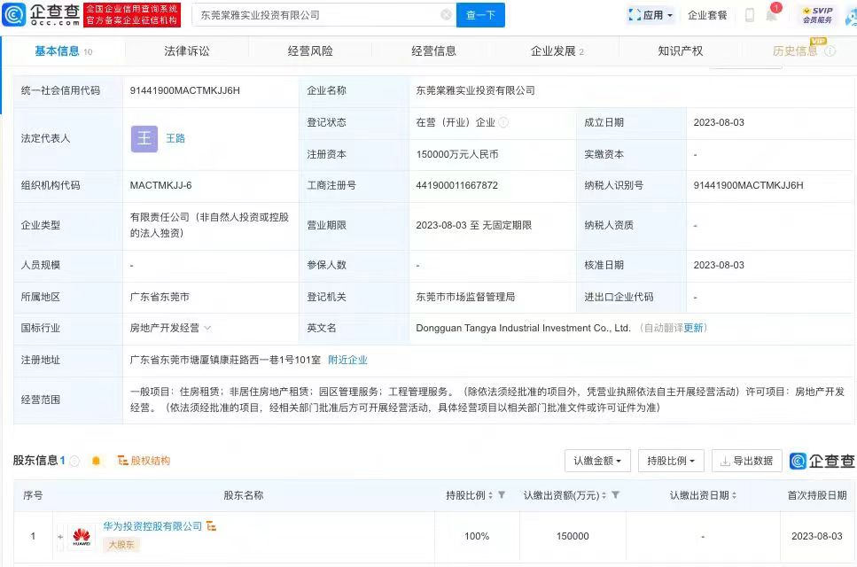Filter 持股比例 column with funnel icon
857x567 pixels.
(502, 495)
